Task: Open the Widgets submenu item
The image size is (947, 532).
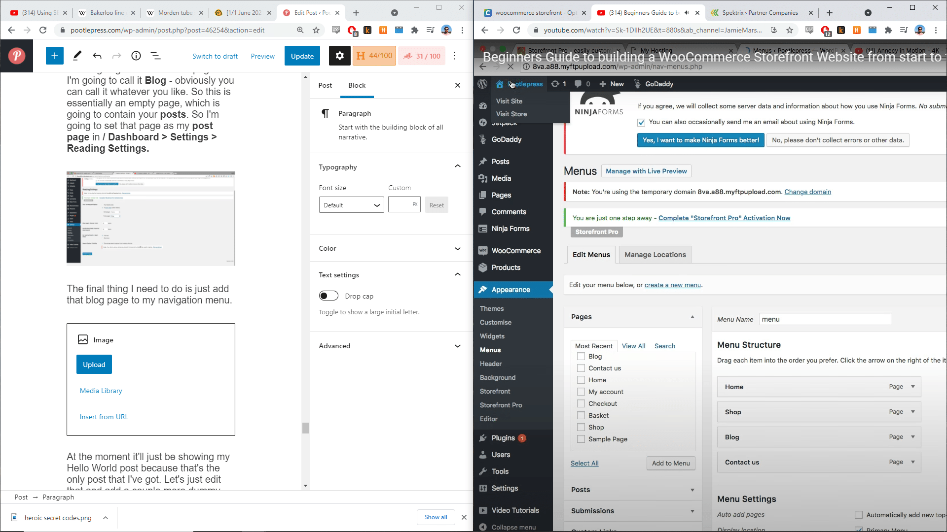Action: pos(492,336)
